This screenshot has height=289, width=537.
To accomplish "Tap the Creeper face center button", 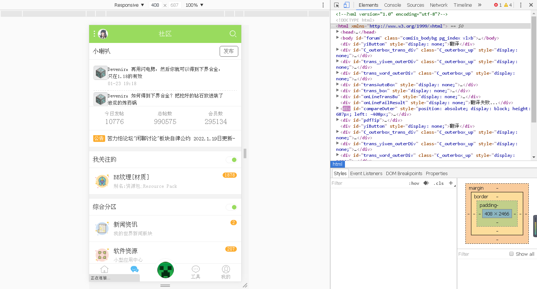I will 165,270.
